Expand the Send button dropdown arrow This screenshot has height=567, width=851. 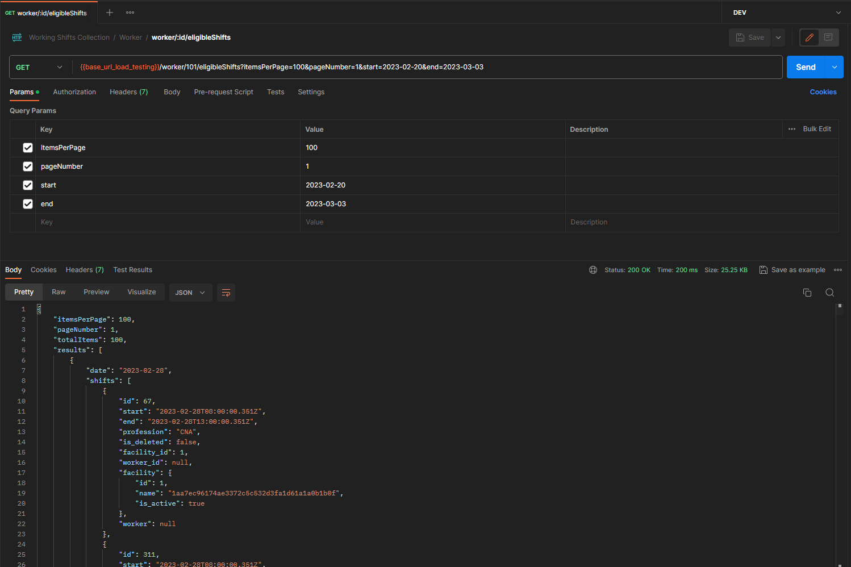click(835, 67)
